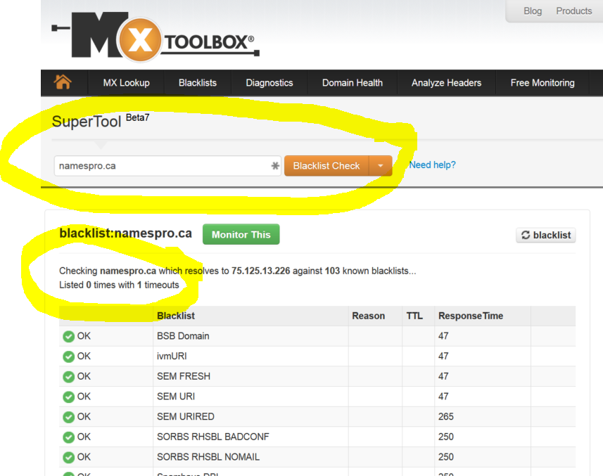The height and width of the screenshot is (476, 603).
Task: Click the green OK check for SEM URIRED
Action: [x=68, y=417]
